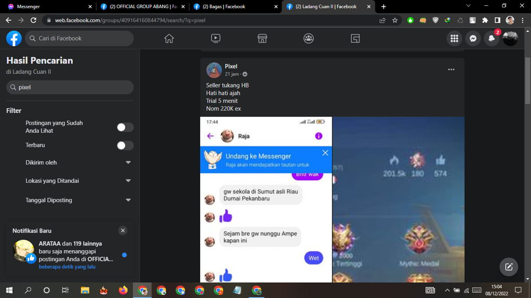Image resolution: width=531 pixels, height=298 pixels.
Task: Open the Groups icon in top navigation
Action: click(309, 38)
